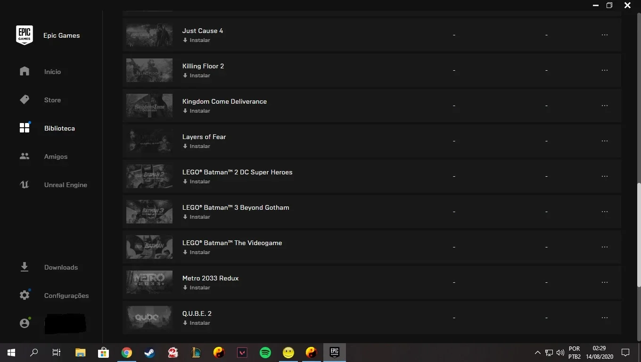Open more options for Just Cause 4
Screen dimensions: 641x362
(x=605, y=35)
